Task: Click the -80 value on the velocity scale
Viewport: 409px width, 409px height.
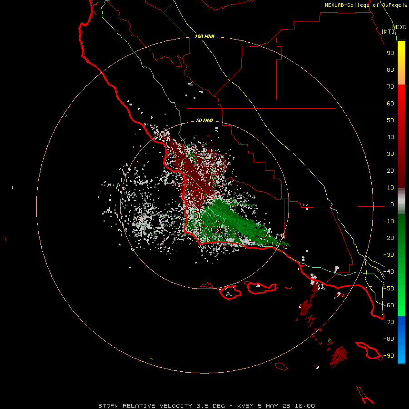Action: point(389,339)
